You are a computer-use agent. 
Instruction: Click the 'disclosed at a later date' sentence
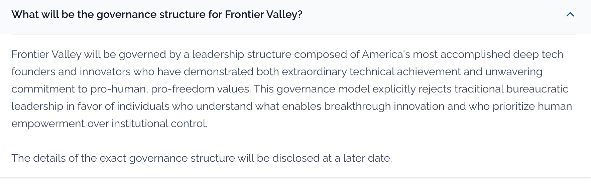pos(202,158)
